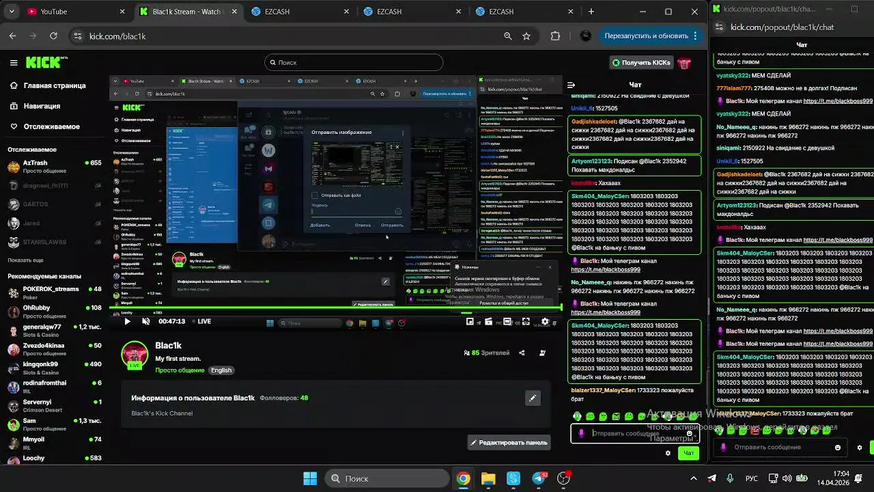
Task: Open Главная страница in the sidebar
Action: click(x=47, y=85)
